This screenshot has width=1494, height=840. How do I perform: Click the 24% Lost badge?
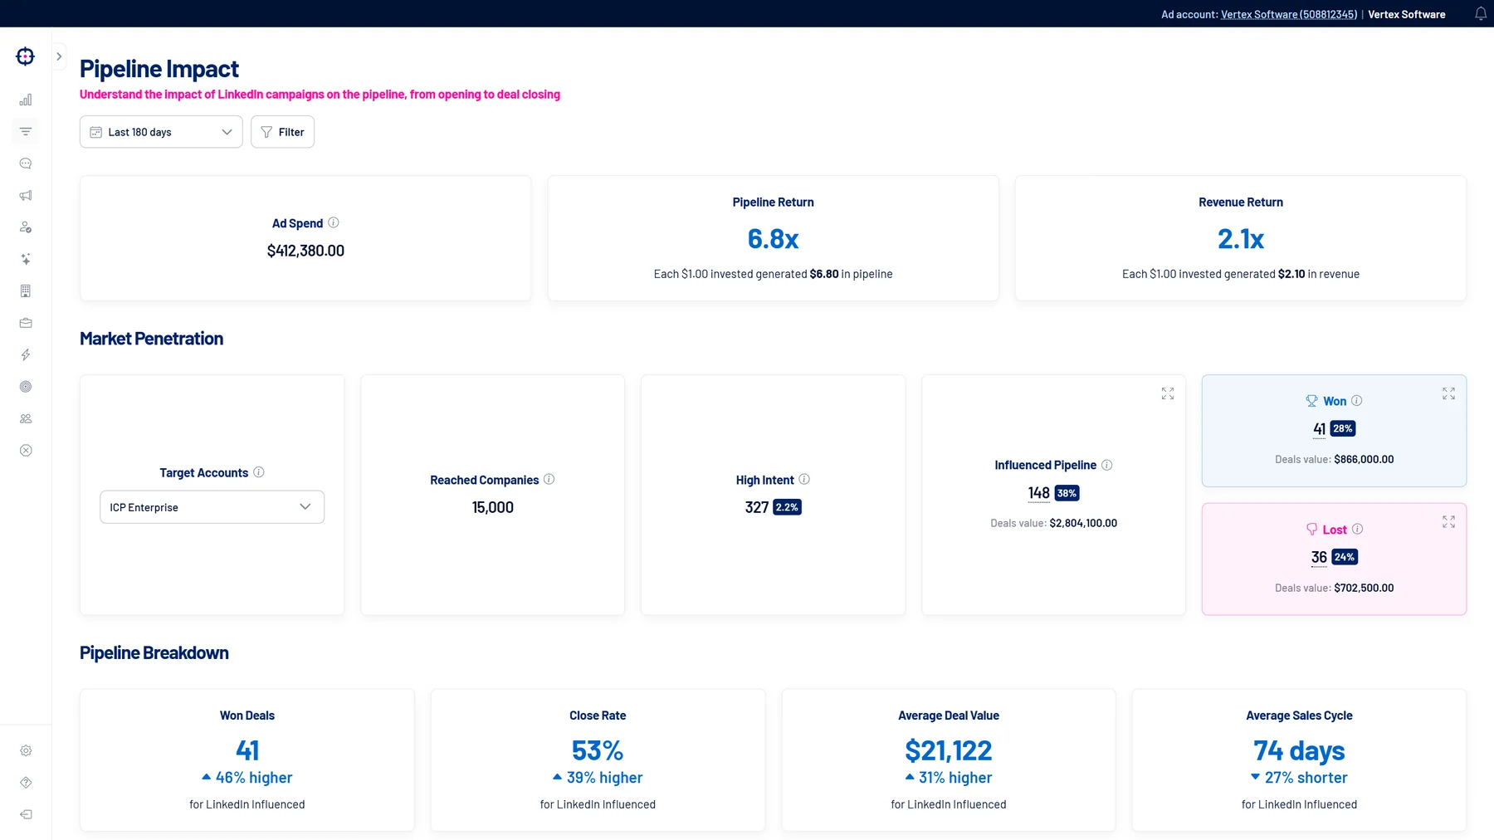coord(1345,557)
